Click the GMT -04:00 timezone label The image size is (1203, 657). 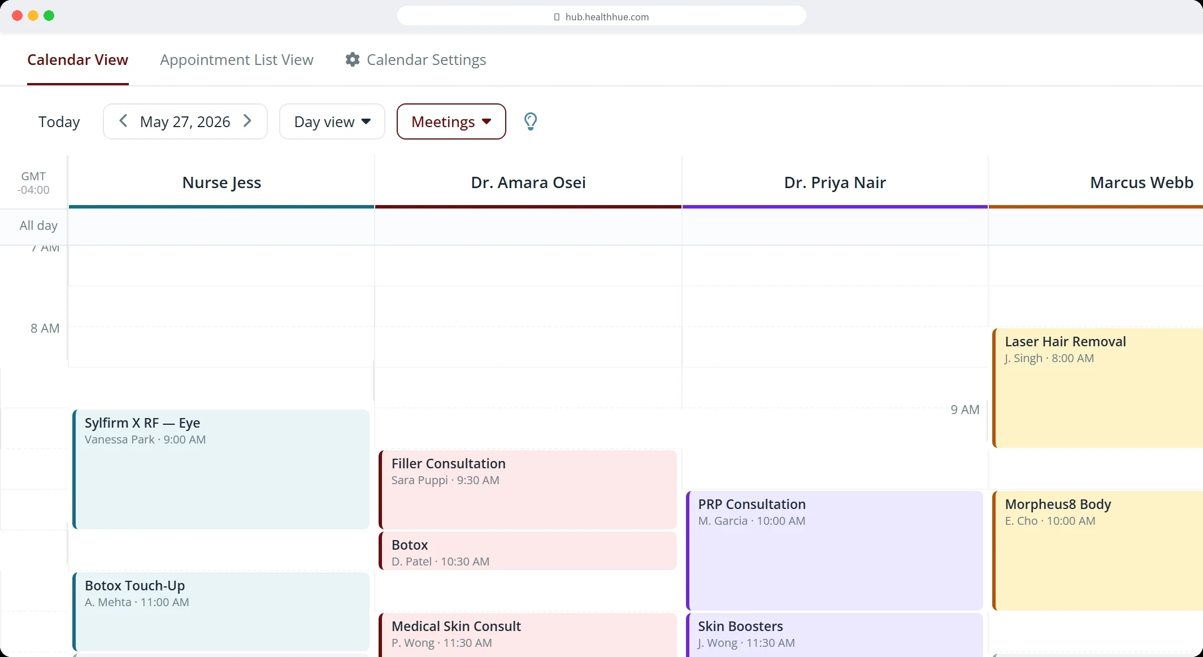click(x=33, y=183)
